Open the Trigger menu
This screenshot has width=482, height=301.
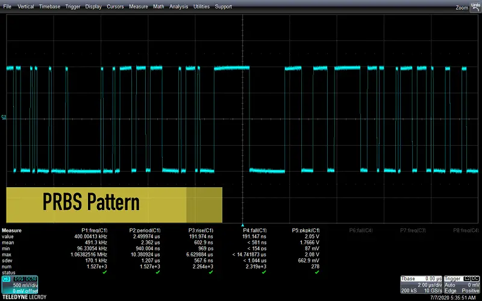coord(72,7)
